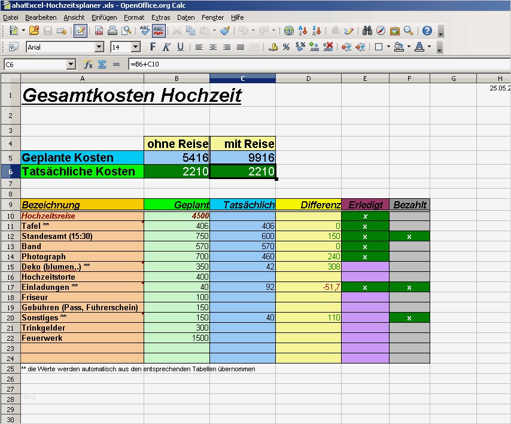
Task: Click the percent format button
Action: 287,46
